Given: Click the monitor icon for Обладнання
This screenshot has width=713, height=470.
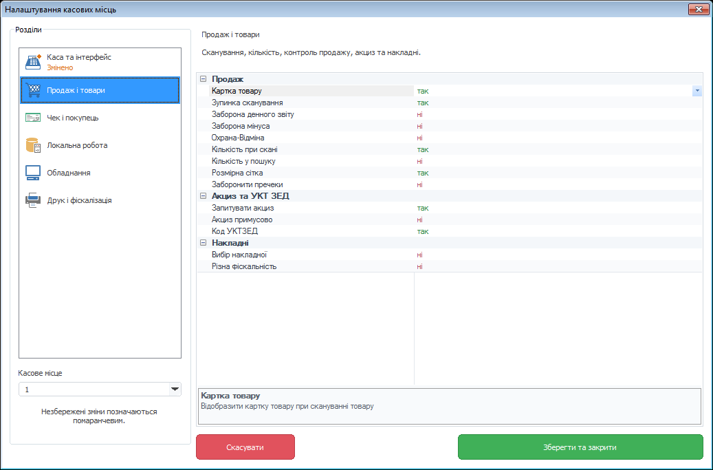Looking at the screenshot, I should point(33,173).
